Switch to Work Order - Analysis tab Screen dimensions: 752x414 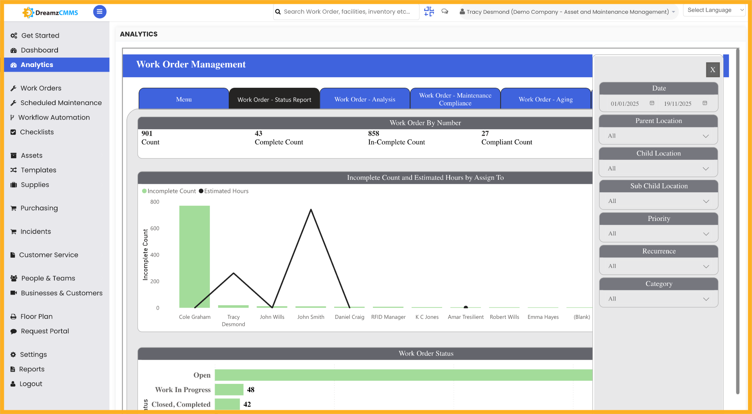click(365, 99)
